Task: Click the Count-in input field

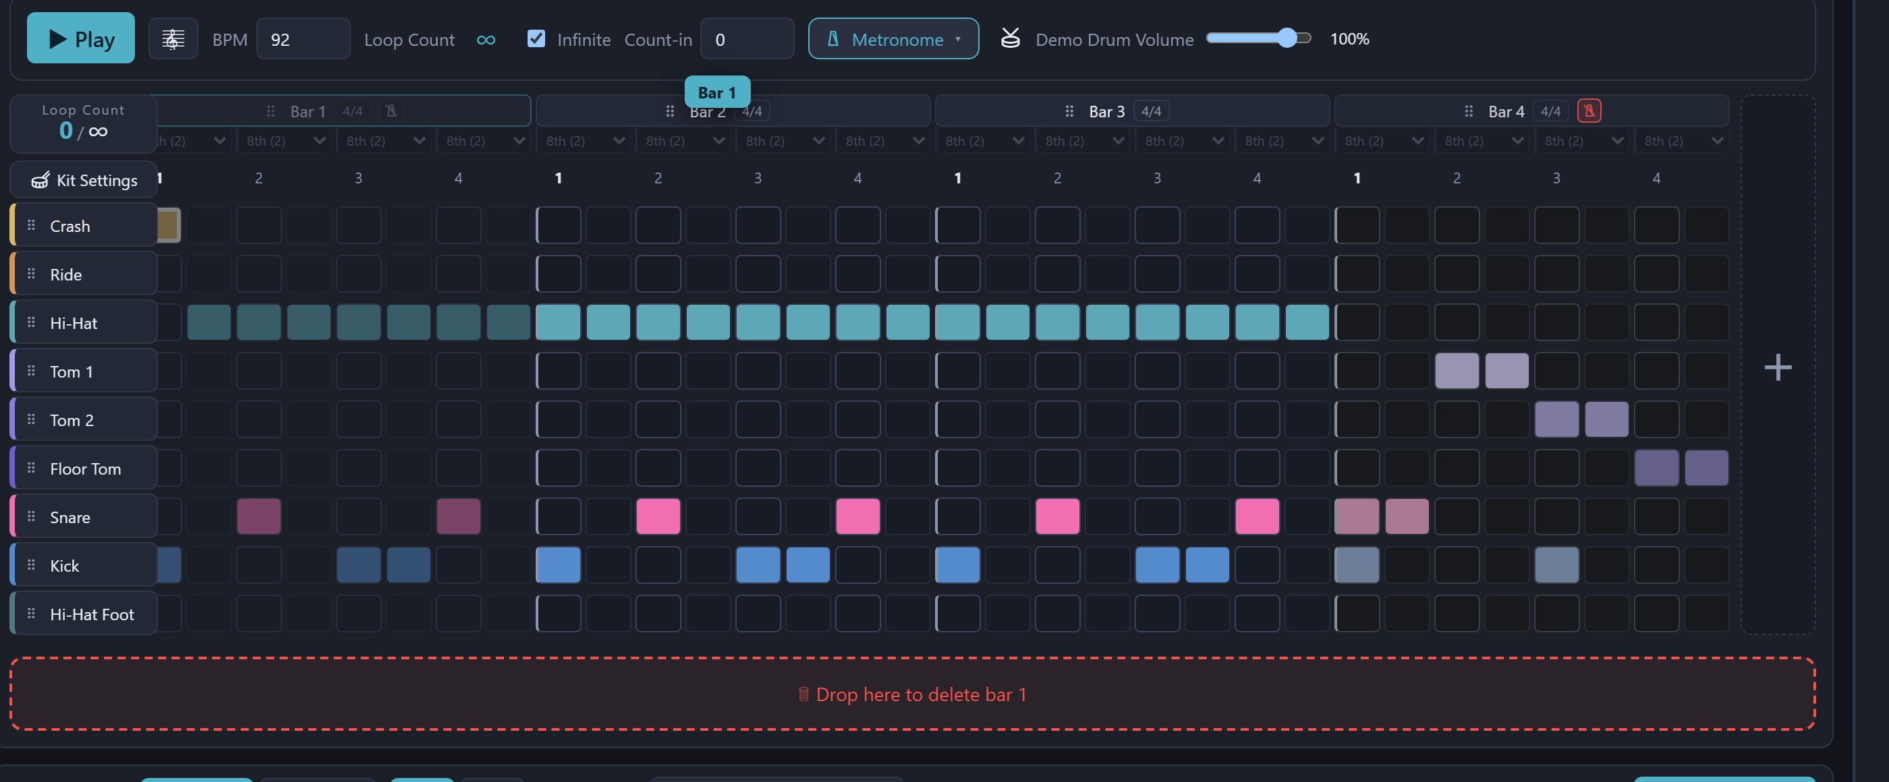Action: click(x=747, y=39)
